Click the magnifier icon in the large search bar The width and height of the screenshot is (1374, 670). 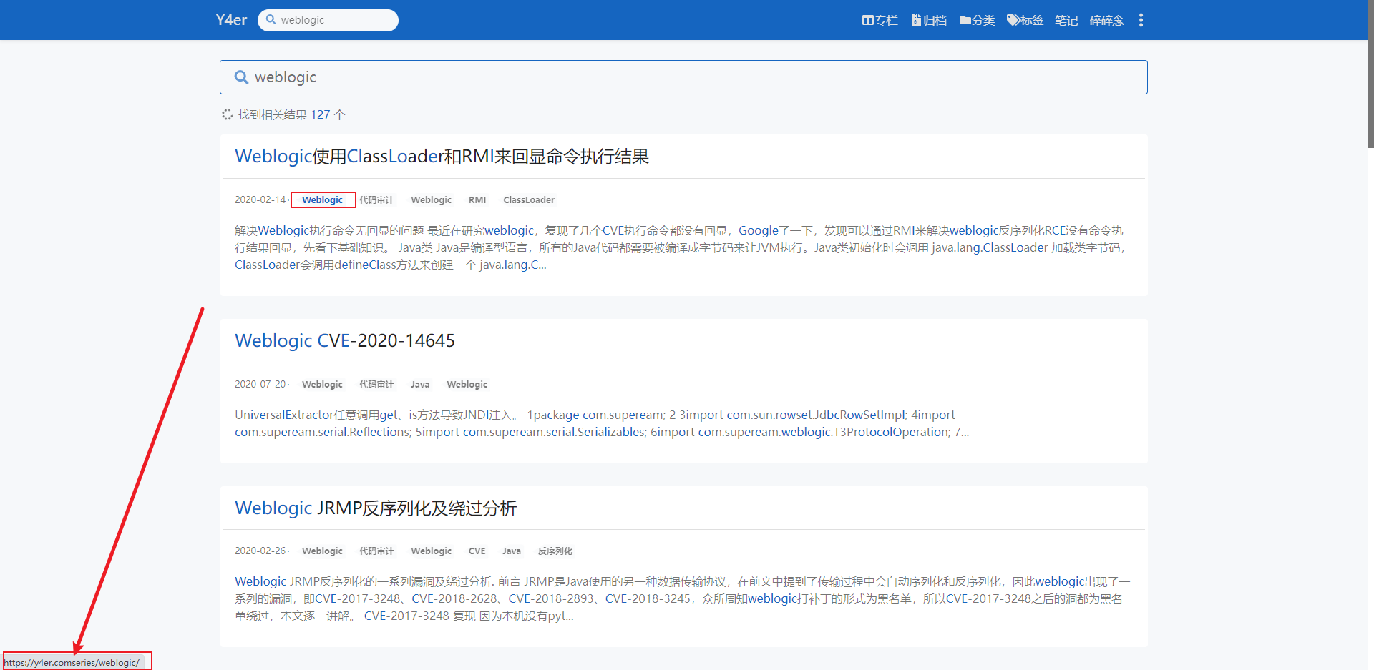coord(241,77)
